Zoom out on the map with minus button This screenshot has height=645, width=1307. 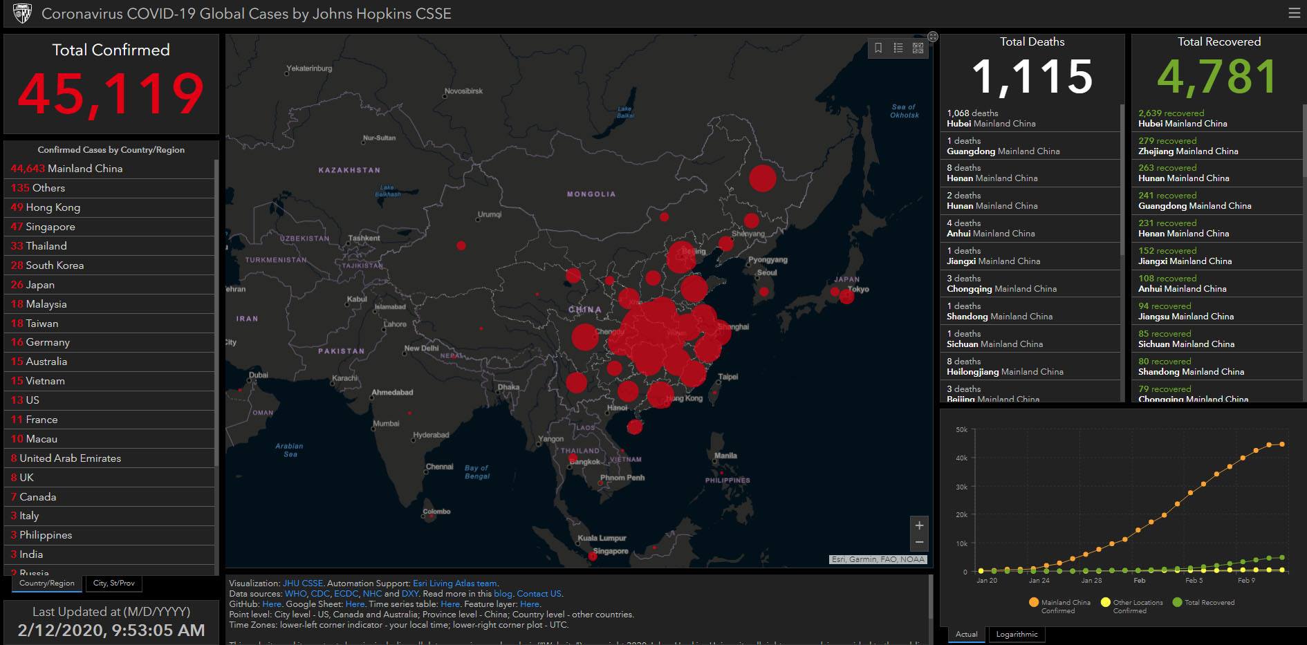[919, 543]
